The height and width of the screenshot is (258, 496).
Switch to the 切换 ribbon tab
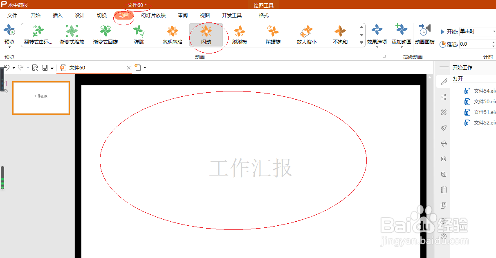101,15
